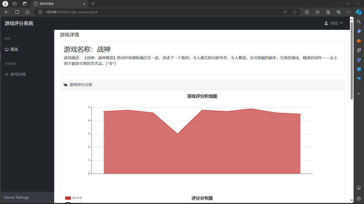Click the lowest point on the line chart
Image resolution: width=364 pixels, height=204 pixels.
point(177,134)
